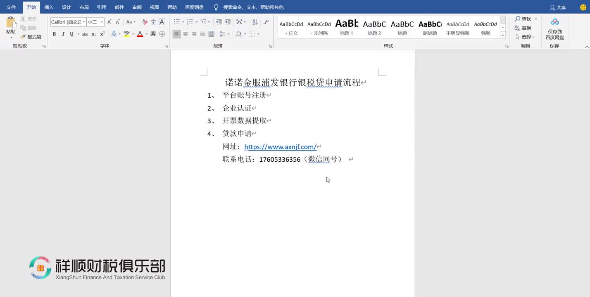Open the Styles pane launcher
This screenshot has width=590, height=297.
click(x=507, y=46)
